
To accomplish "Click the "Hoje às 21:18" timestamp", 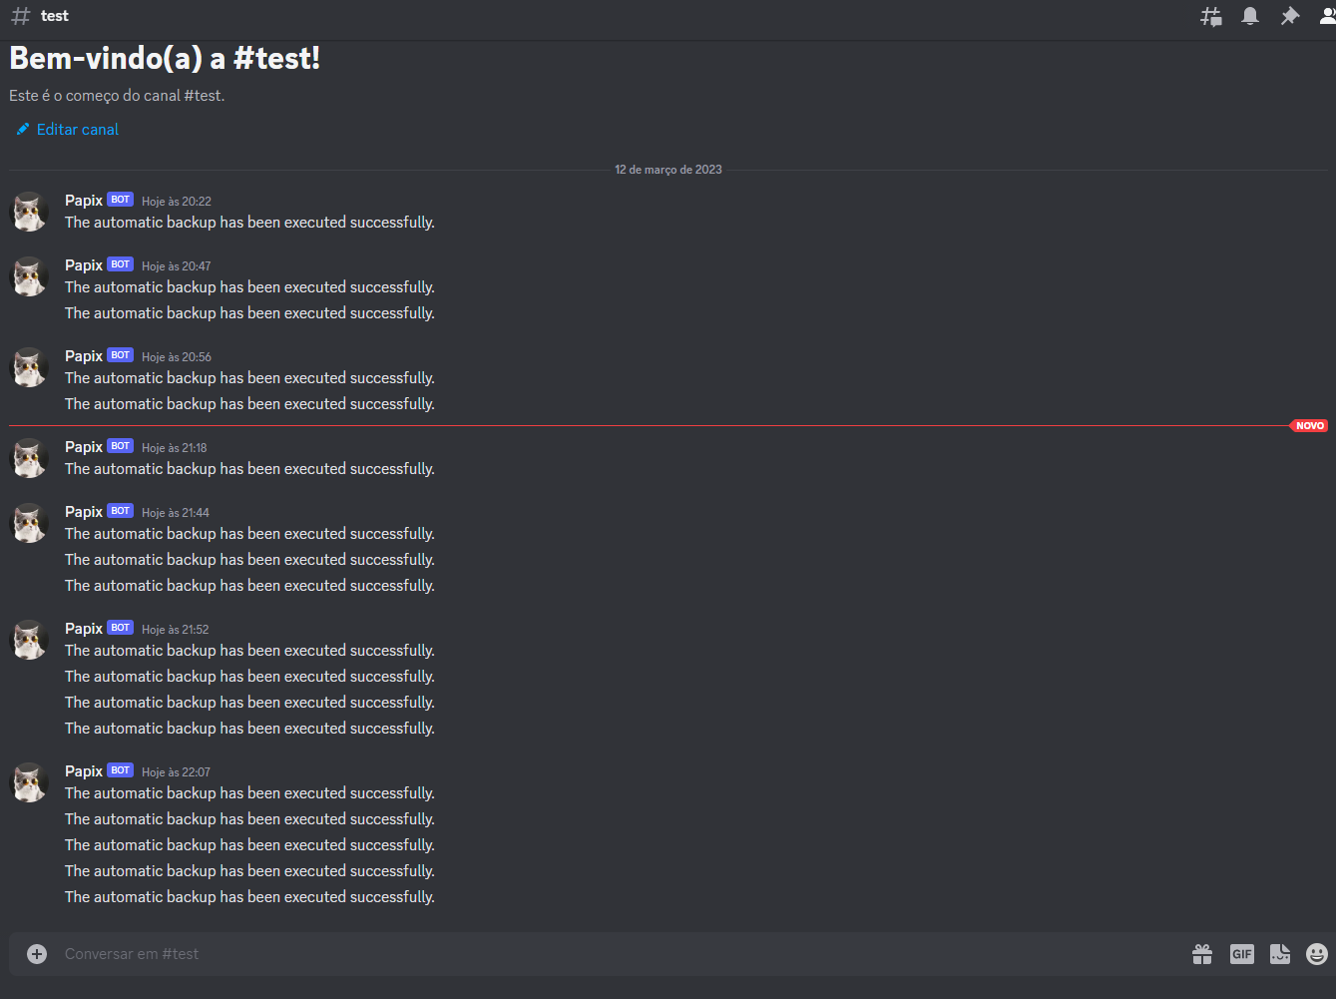I will [175, 448].
